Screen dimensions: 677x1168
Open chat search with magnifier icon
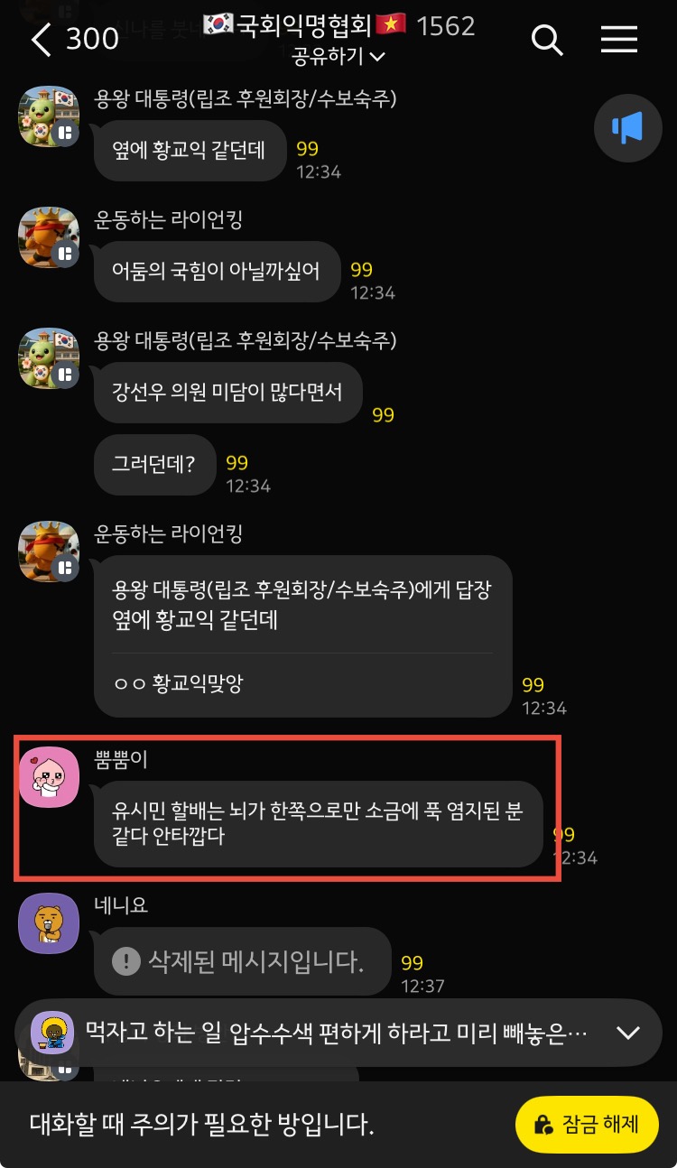coord(547,39)
